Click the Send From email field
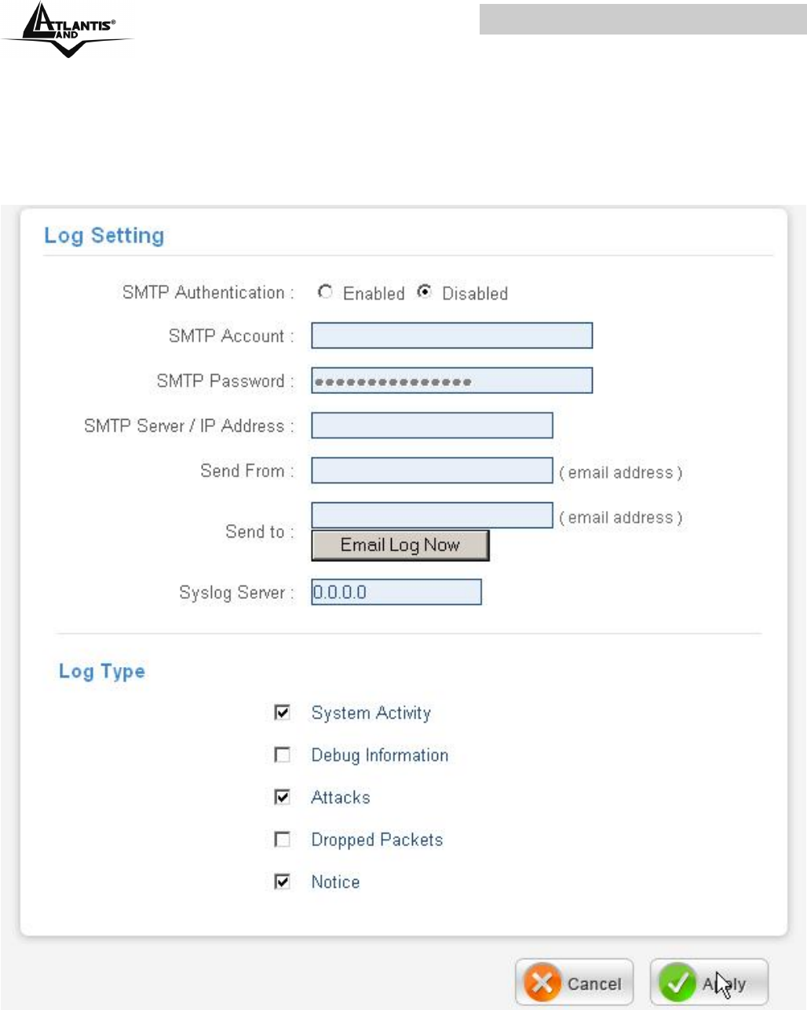 coord(432,471)
